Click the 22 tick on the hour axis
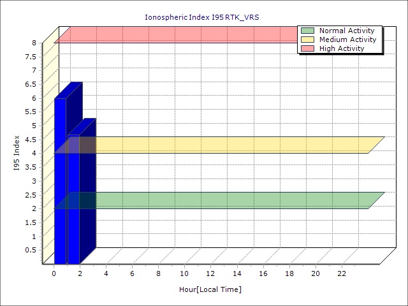 (342, 273)
